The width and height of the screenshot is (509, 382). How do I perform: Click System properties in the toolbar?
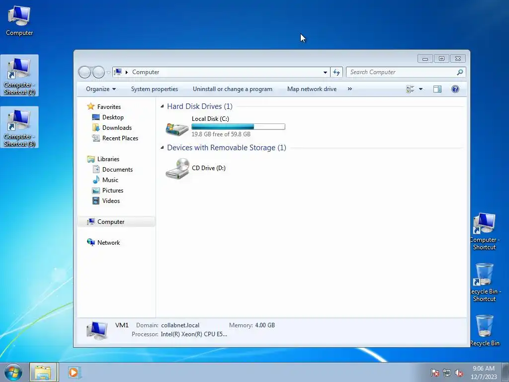tap(155, 89)
